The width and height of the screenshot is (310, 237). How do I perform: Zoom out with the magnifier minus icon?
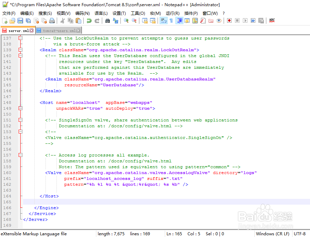click(x=134, y=21)
